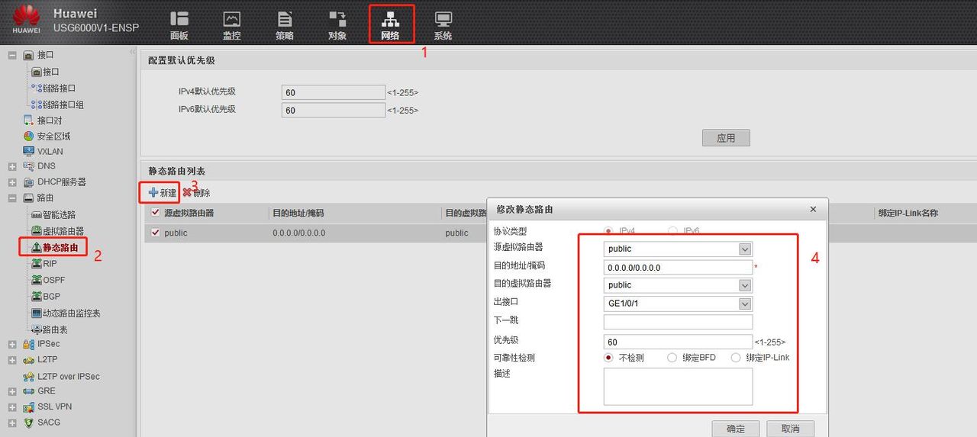Select 不检测 radio button
The width and height of the screenshot is (977, 437).
point(609,358)
